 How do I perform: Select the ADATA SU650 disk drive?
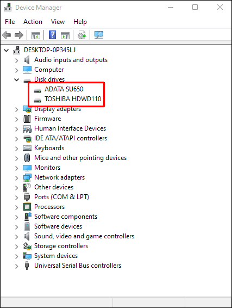(64, 89)
